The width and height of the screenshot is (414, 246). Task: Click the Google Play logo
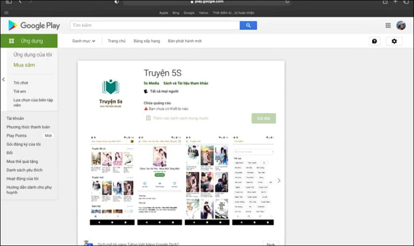coord(34,25)
